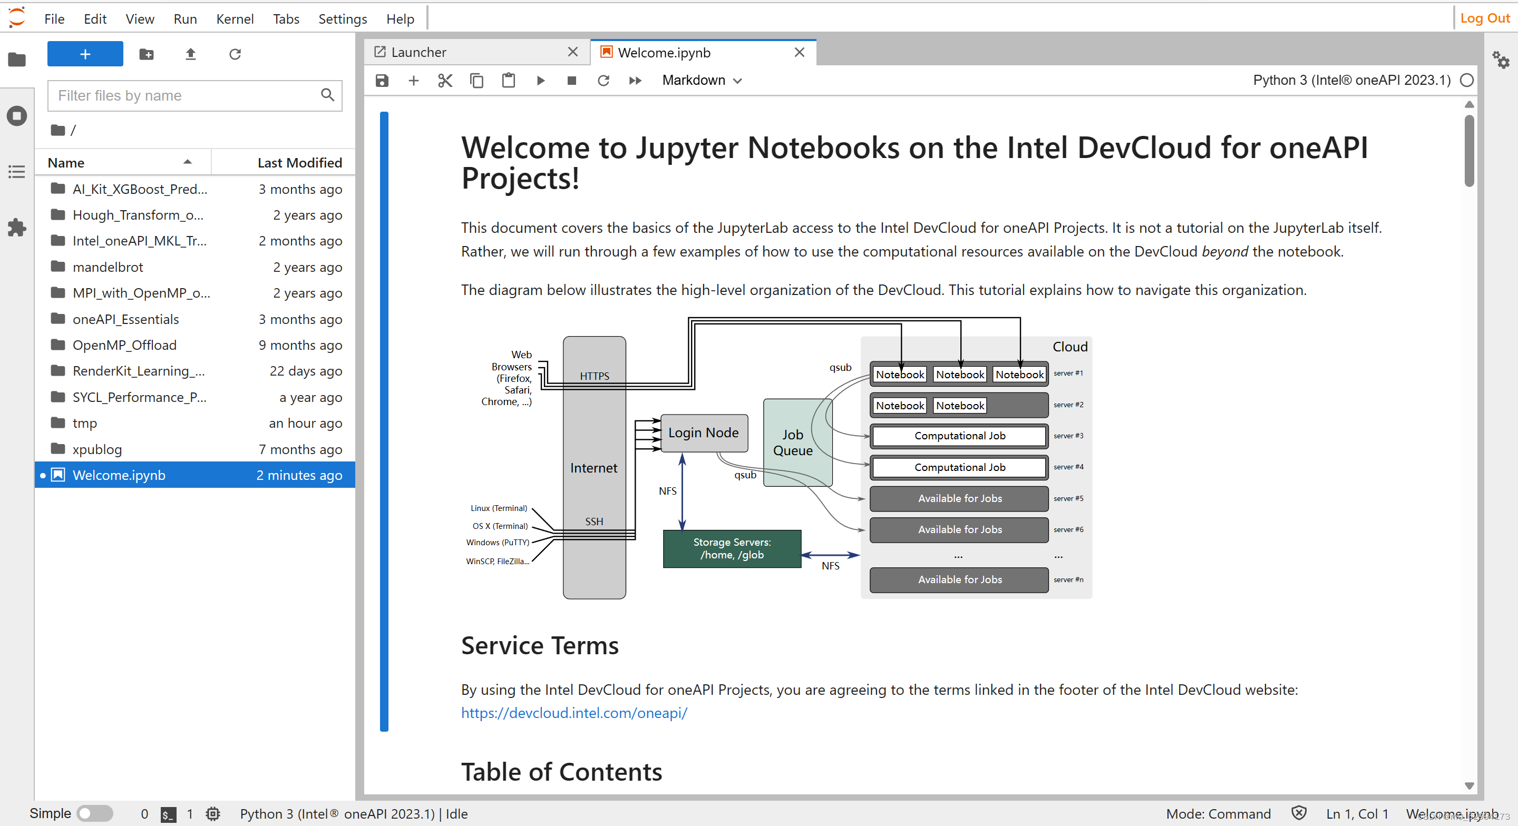The width and height of the screenshot is (1518, 826).
Task: Click the notebook vertical scrollbar thumb
Action: tap(1468, 150)
